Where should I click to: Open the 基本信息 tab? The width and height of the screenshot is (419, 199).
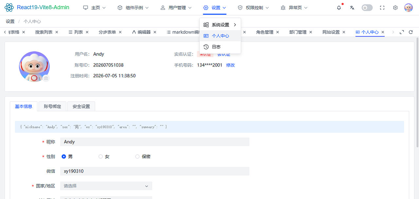[x=24, y=106]
